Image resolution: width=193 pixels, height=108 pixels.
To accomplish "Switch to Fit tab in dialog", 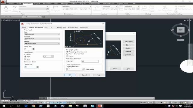I will click(x=52, y=28).
